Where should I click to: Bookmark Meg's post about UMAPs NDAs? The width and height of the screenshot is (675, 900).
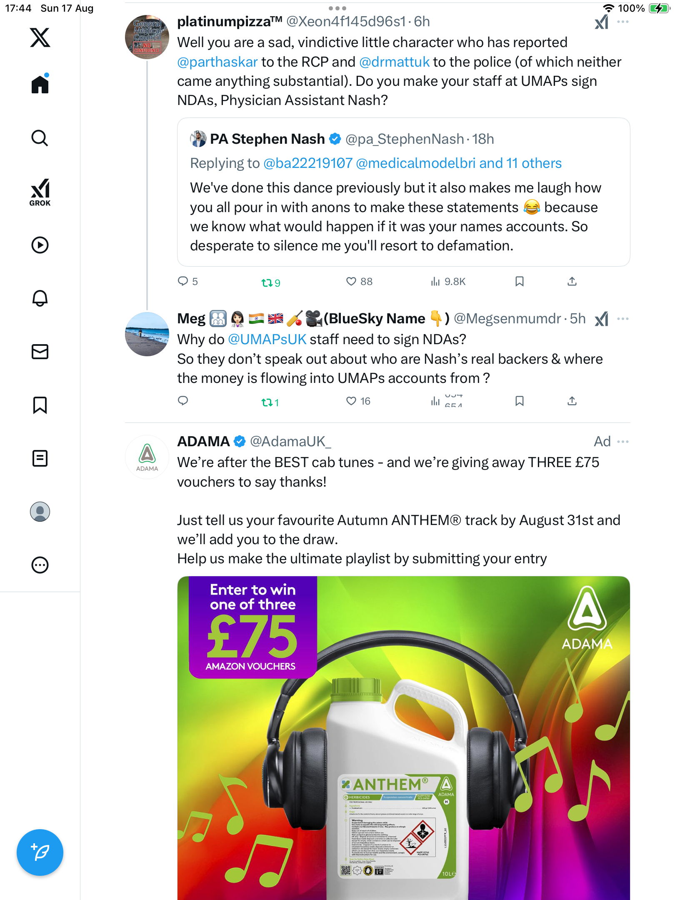coord(519,401)
